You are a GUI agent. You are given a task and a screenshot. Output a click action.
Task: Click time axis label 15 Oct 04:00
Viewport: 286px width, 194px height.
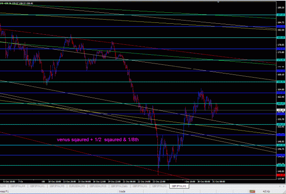85,182
